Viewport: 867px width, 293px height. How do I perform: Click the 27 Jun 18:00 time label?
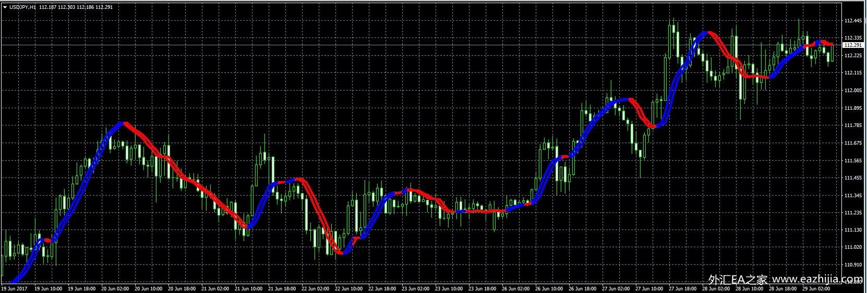coord(683,288)
